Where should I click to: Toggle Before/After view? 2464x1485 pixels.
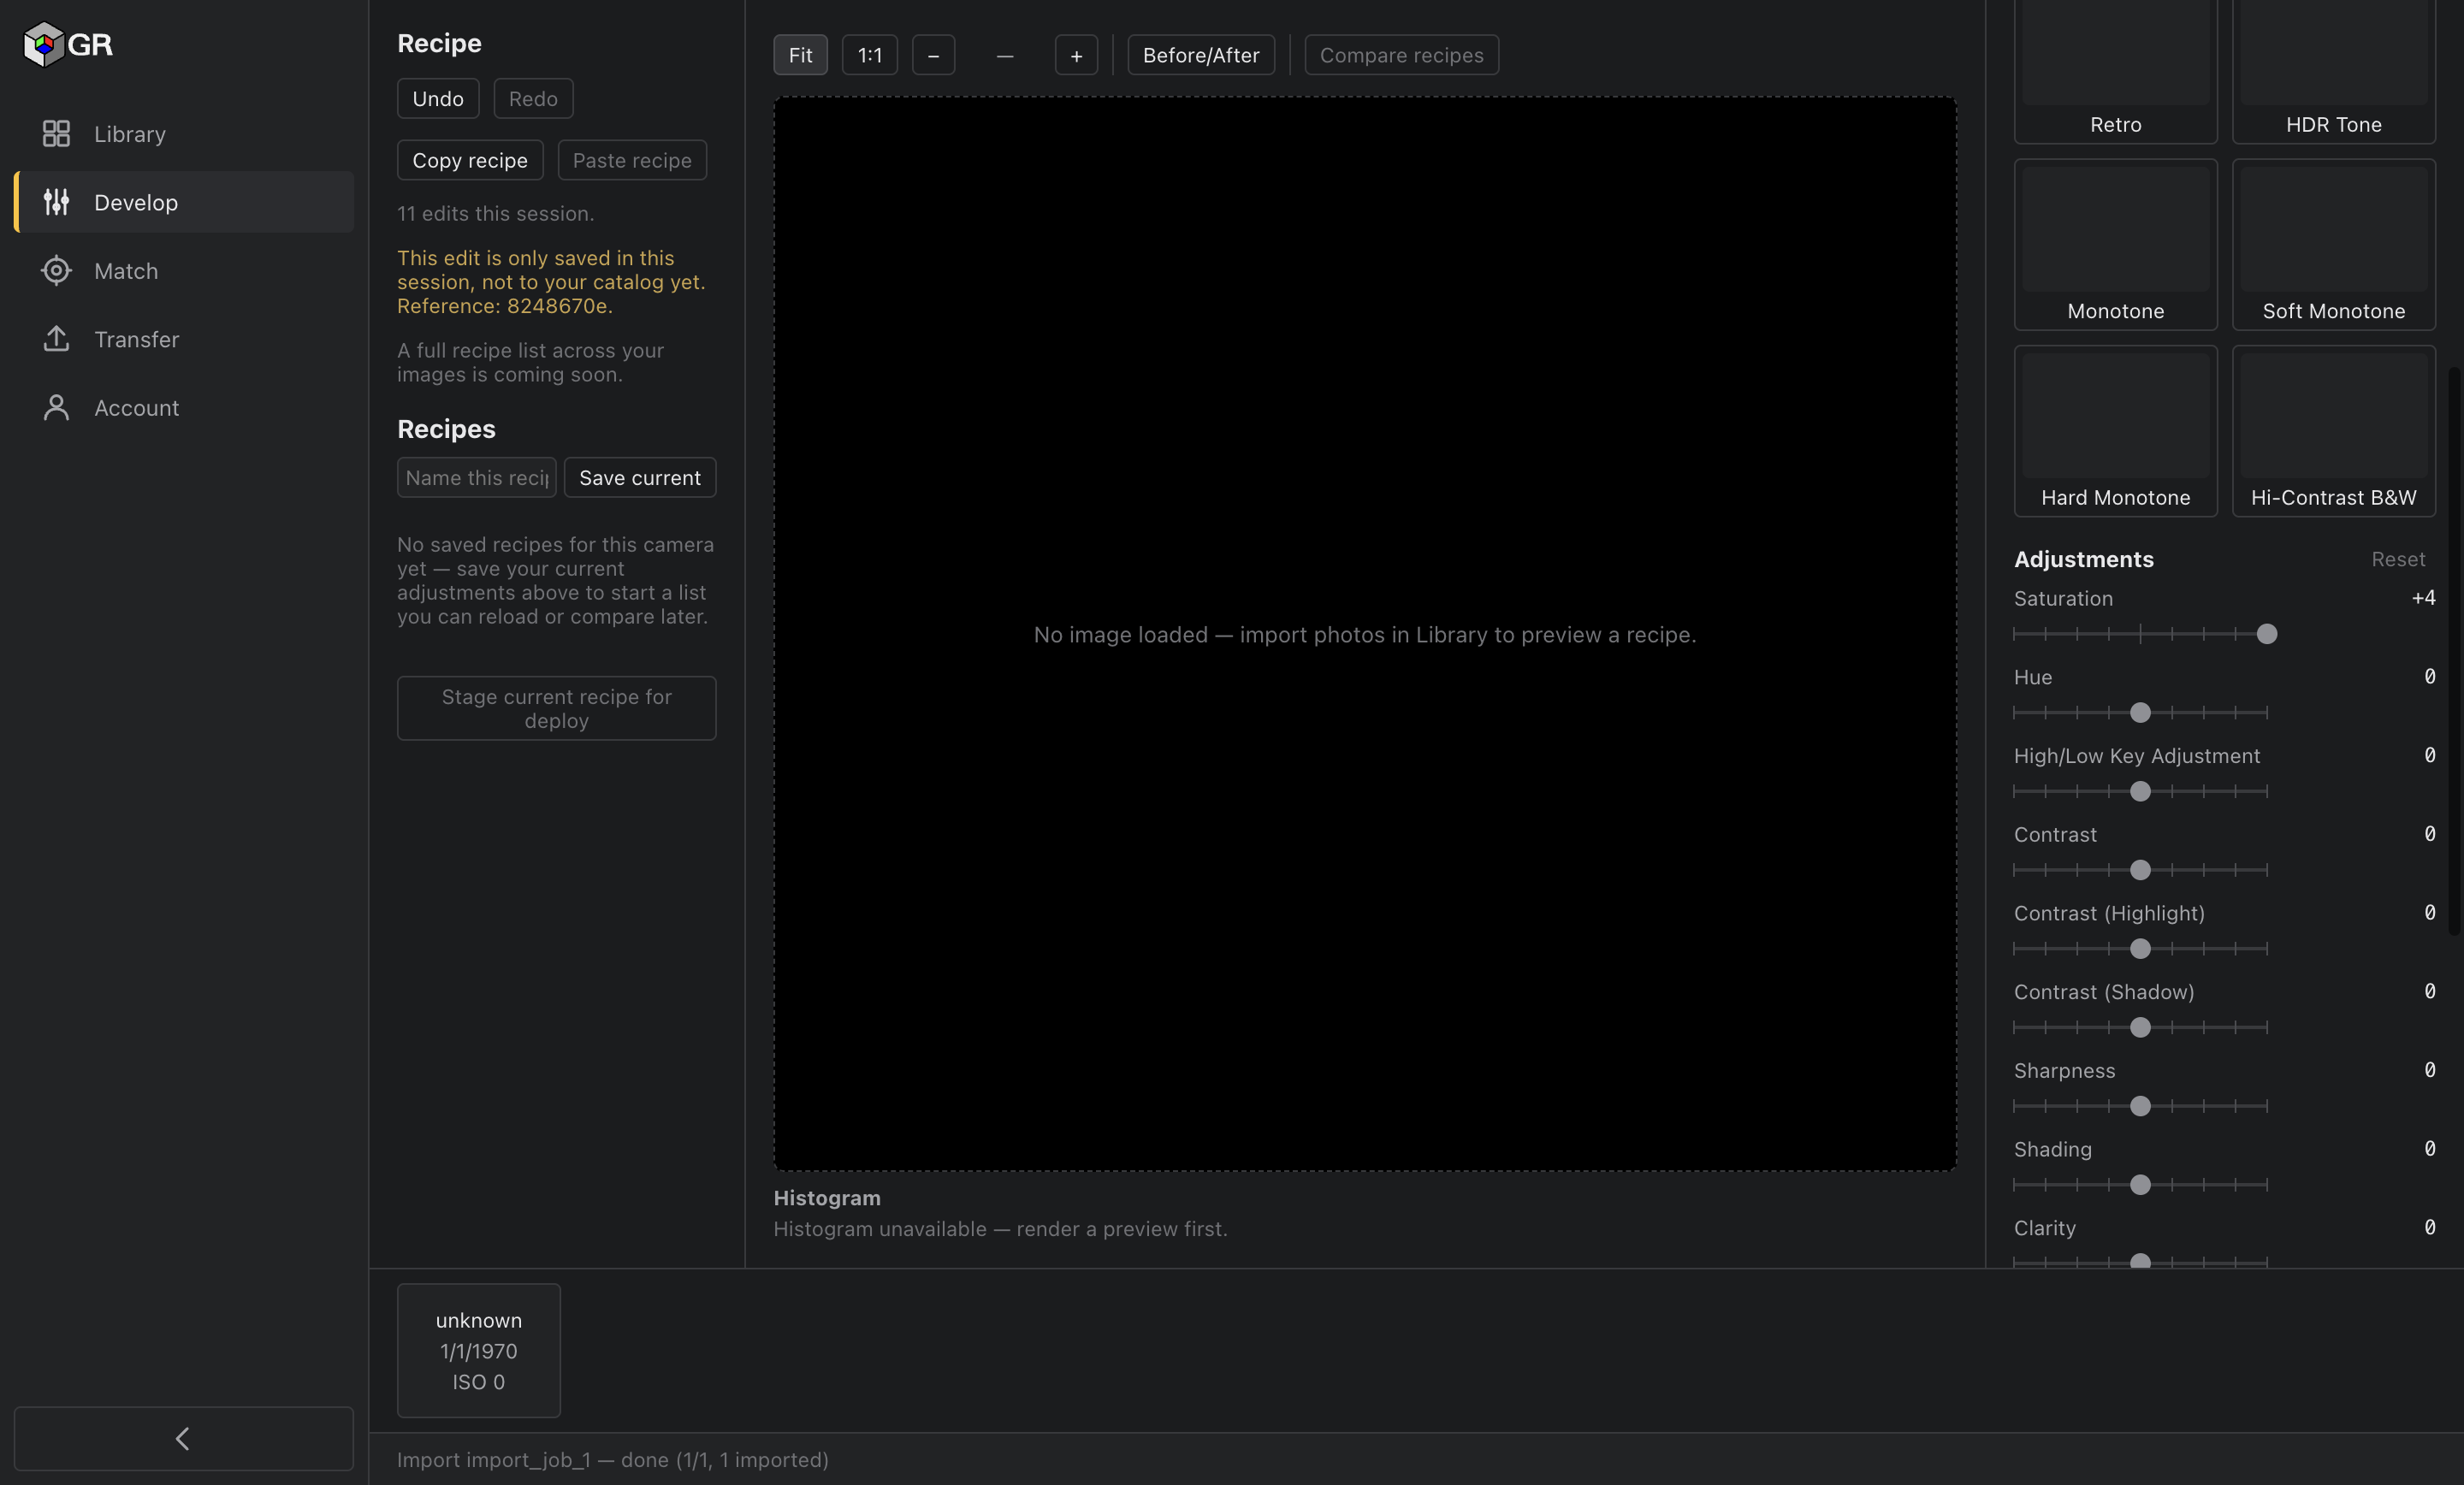(1201, 55)
